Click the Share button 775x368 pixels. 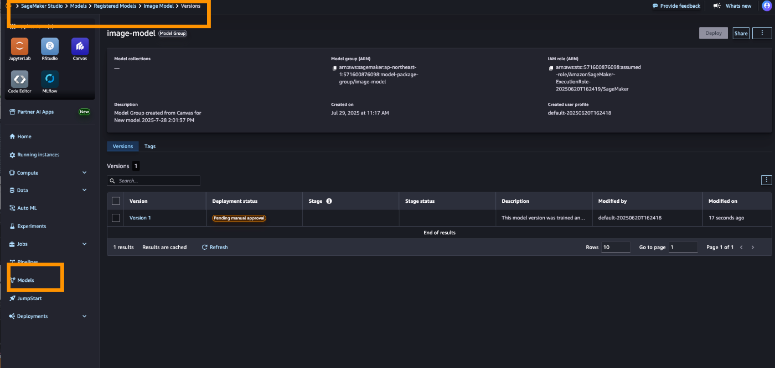click(x=741, y=33)
